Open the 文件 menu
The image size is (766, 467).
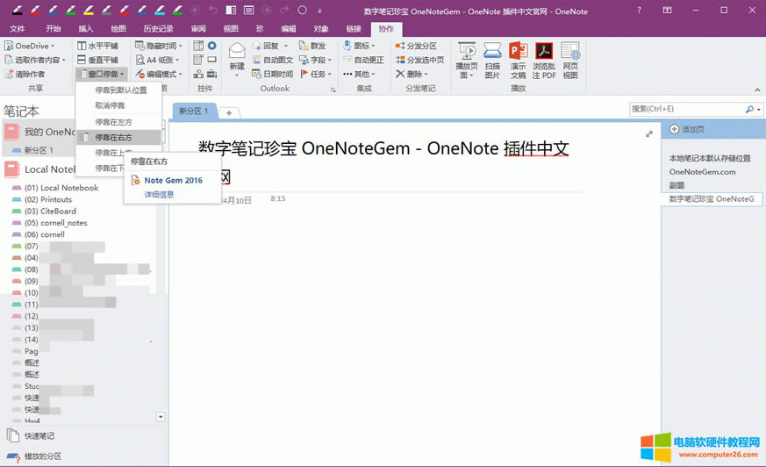(17, 29)
